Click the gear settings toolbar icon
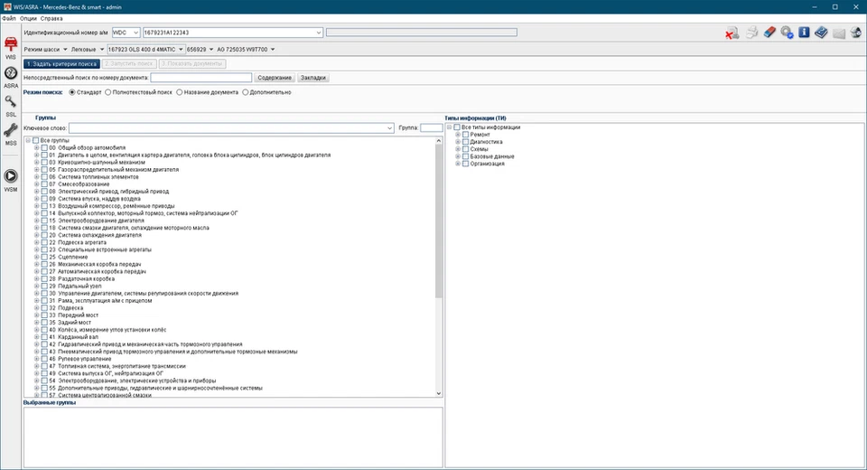This screenshot has height=470, width=867. tap(787, 33)
